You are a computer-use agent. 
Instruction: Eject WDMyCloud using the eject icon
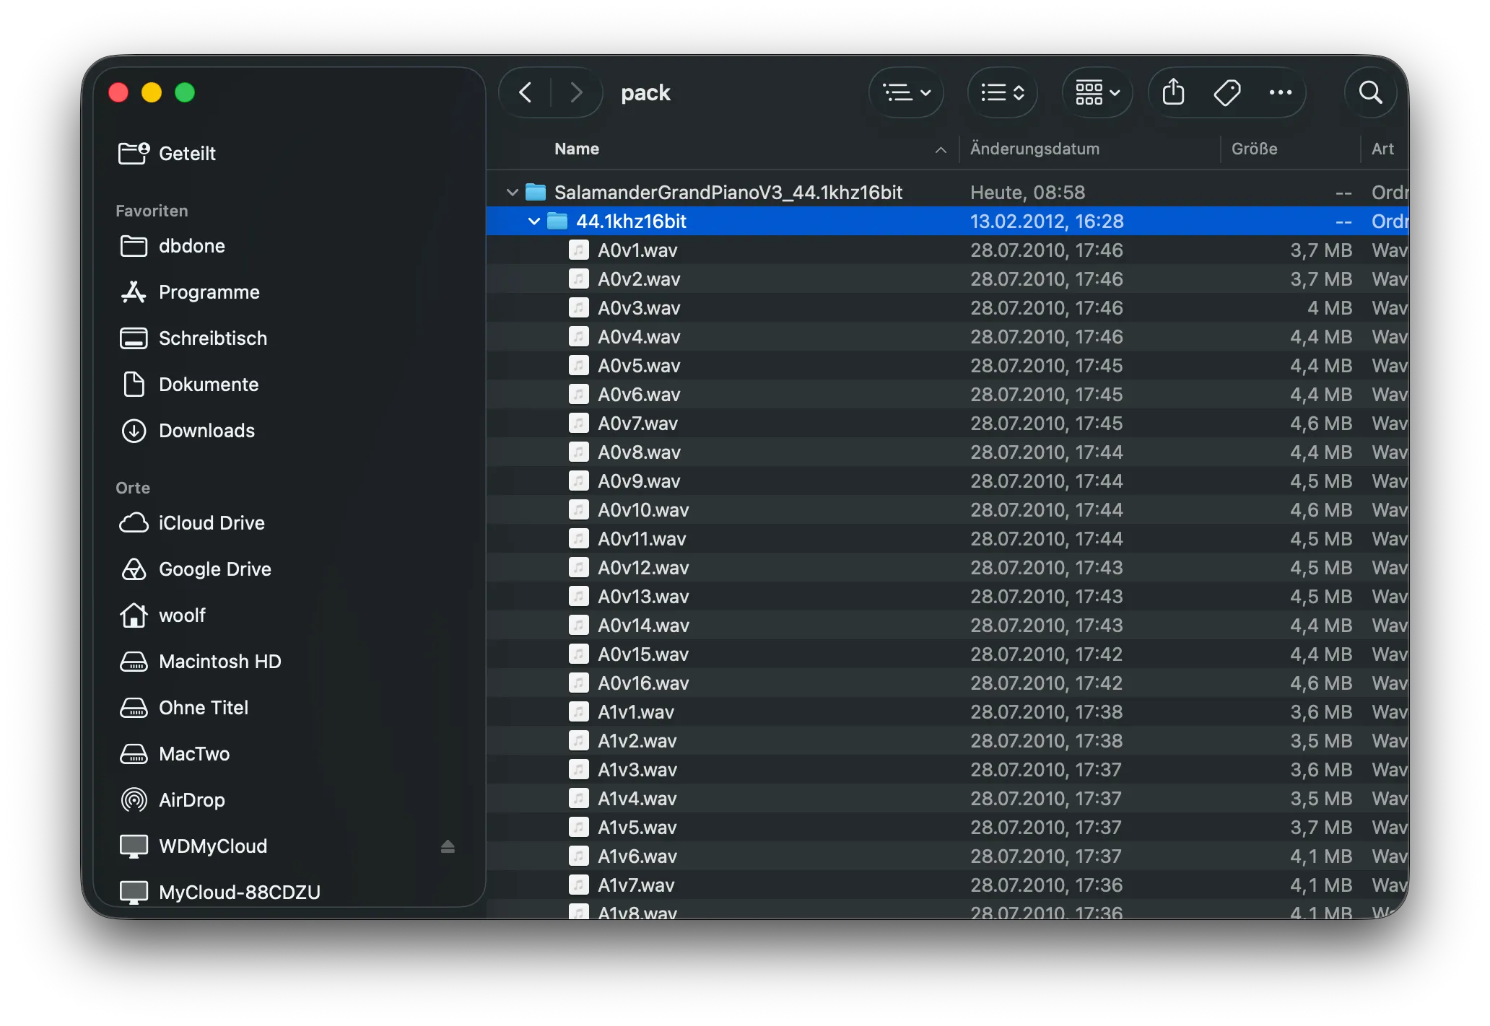tap(448, 846)
